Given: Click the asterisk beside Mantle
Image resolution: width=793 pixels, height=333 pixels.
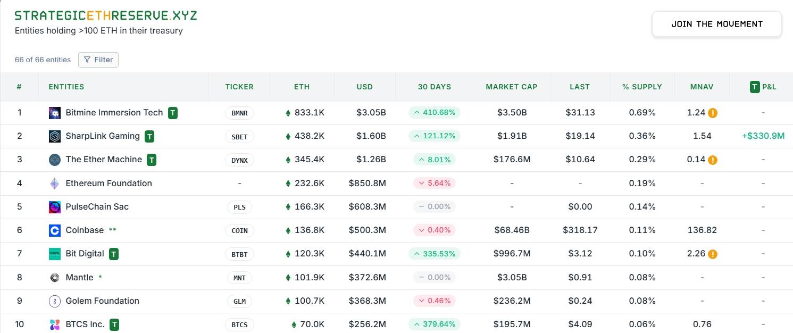Looking at the screenshot, I should [100, 277].
